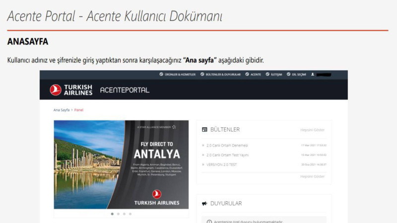Click the Dil Seçimi circle icon
This screenshot has height=223, width=397.
click(x=289, y=74)
